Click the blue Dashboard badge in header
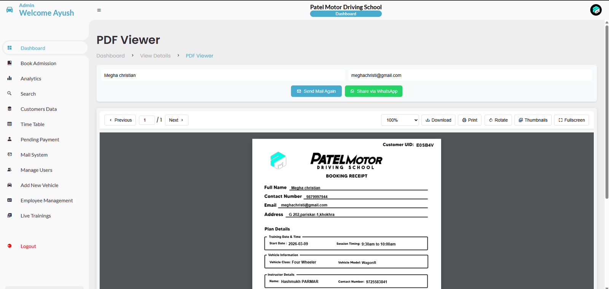Viewport: 609px width, 289px height. pyautogui.click(x=346, y=14)
